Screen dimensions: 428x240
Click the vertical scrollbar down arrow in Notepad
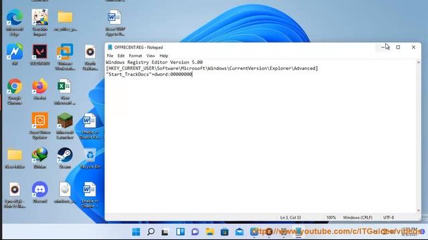click(419, 211)
